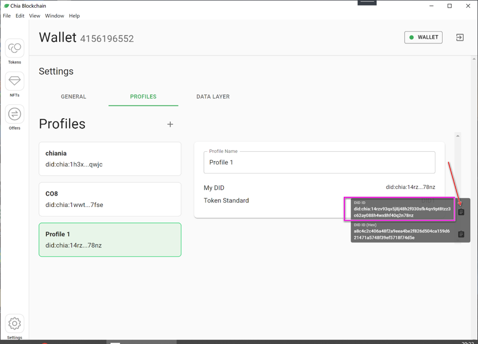Open the Help menu
Viewport: 478px width, 344px height.
pyautogui.click(x=74, y=16)
